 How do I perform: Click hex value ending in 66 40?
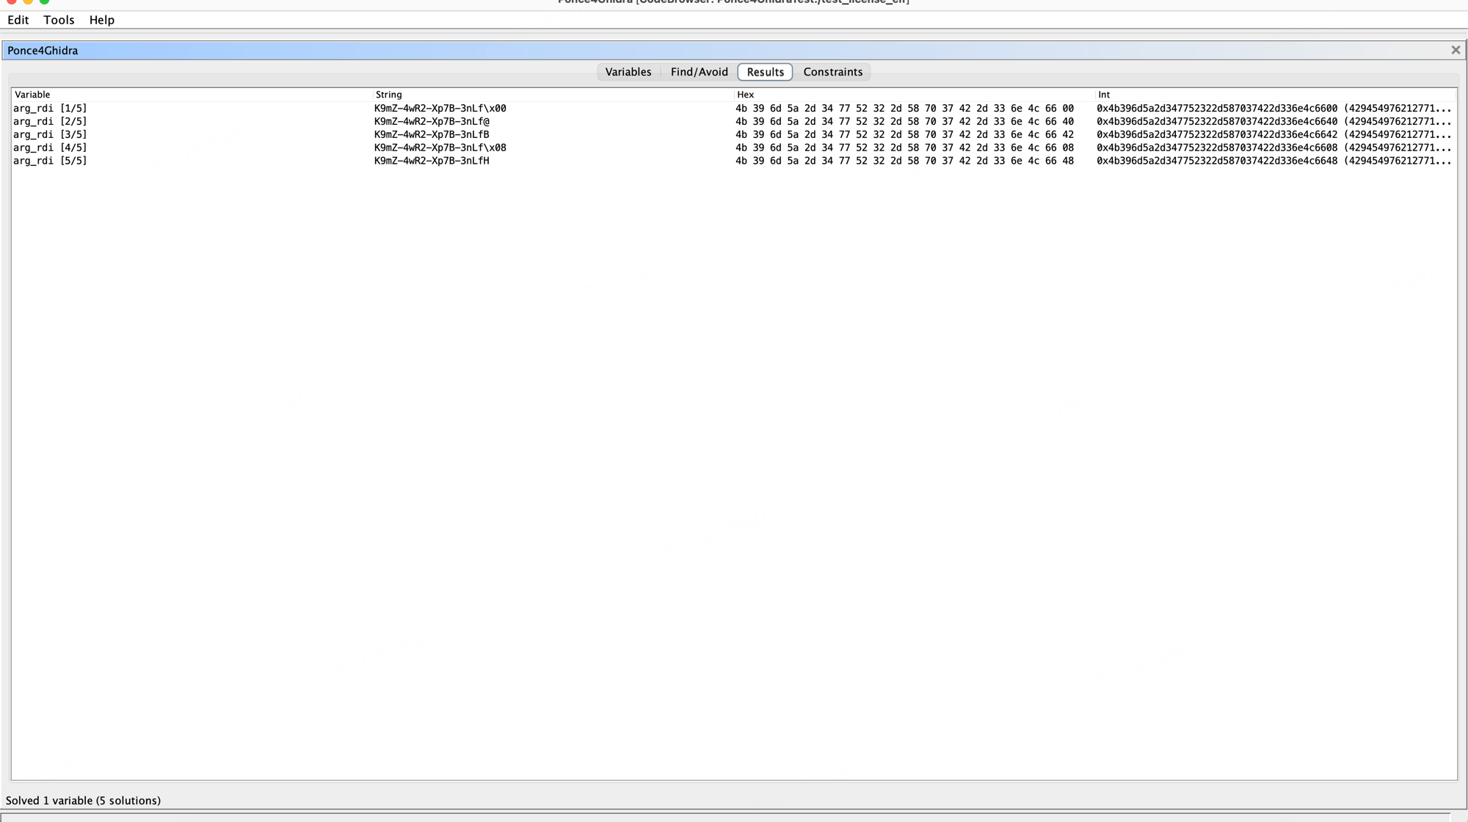904,122
